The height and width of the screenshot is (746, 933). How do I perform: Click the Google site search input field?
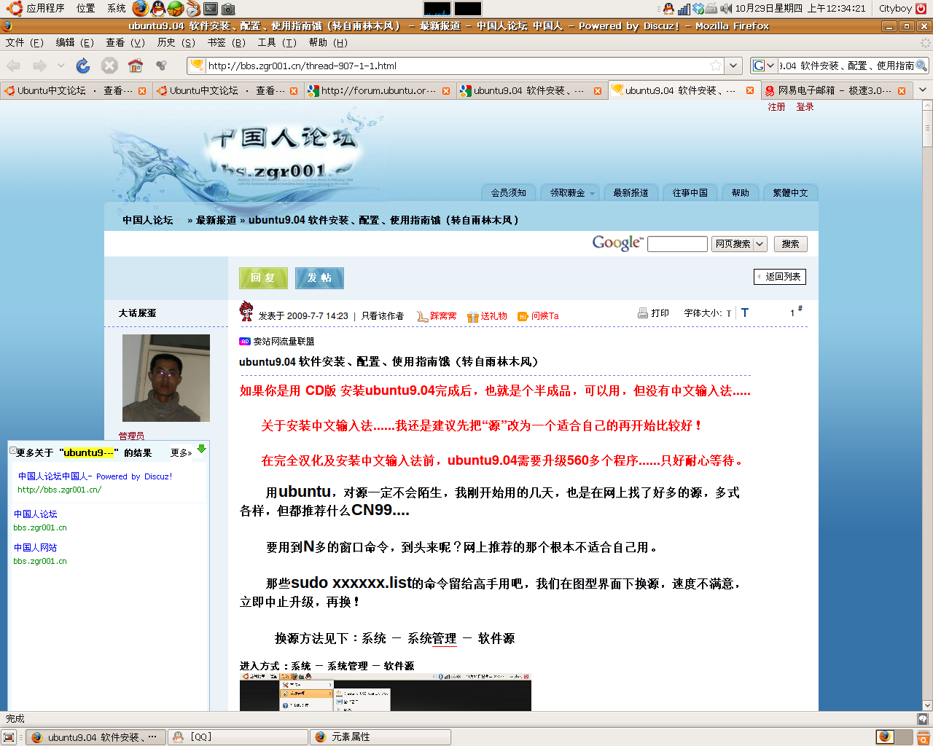677,244
